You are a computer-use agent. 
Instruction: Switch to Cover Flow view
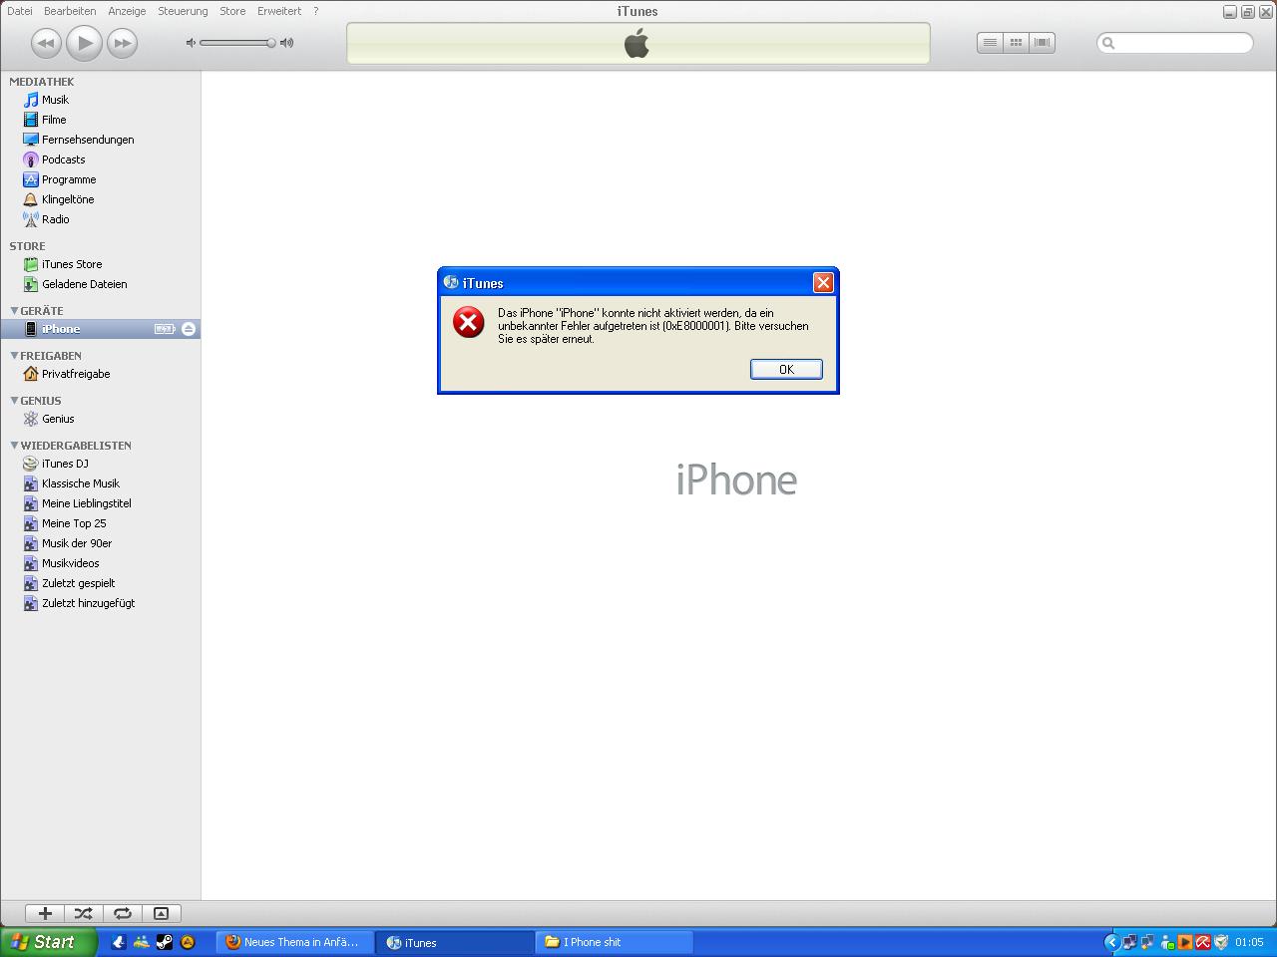[x=1042, y=43]
